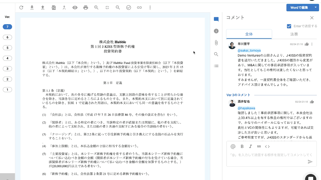The height and width of the screenshot is (180, 321).
Task: Toggle the eye preview icon in the toolbar
Action: (75, 7)
